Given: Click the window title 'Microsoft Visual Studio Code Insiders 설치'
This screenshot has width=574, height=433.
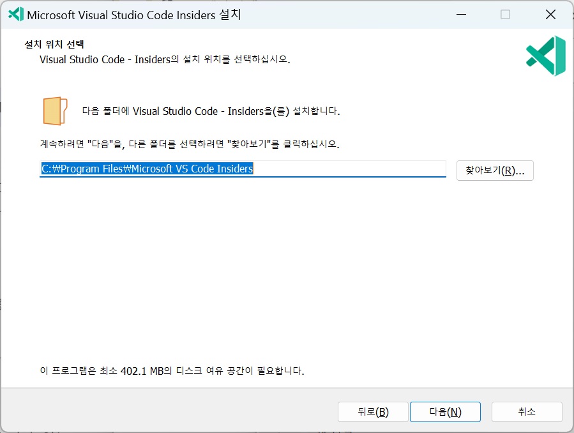Looking at the screenshot, I should pyautogui.click(x=134, y=15).
